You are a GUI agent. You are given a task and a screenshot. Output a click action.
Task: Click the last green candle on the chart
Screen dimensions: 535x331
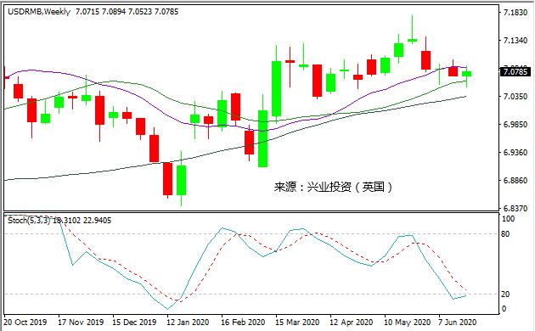tap(466, 74)
